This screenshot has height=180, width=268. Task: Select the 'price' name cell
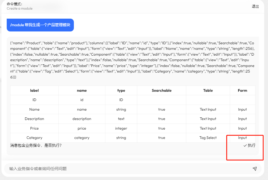point(82,128)
